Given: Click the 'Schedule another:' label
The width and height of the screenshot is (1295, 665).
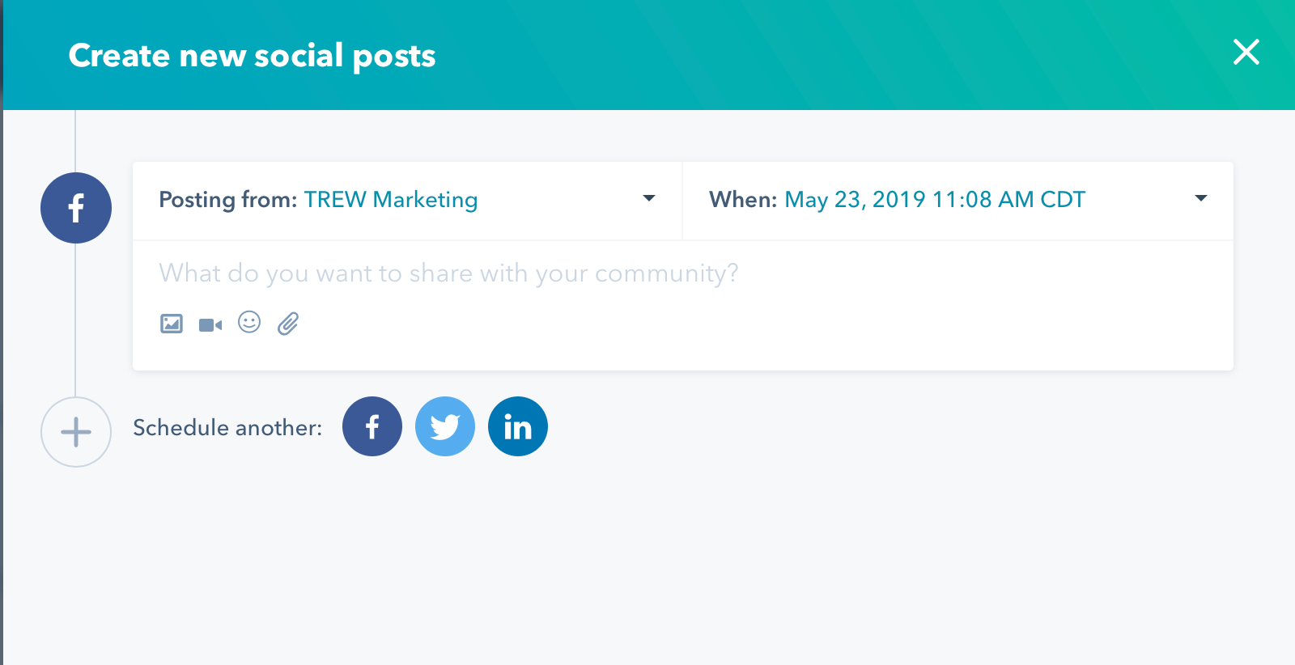Looking at the screenshot, I should [x=227, y=427].
